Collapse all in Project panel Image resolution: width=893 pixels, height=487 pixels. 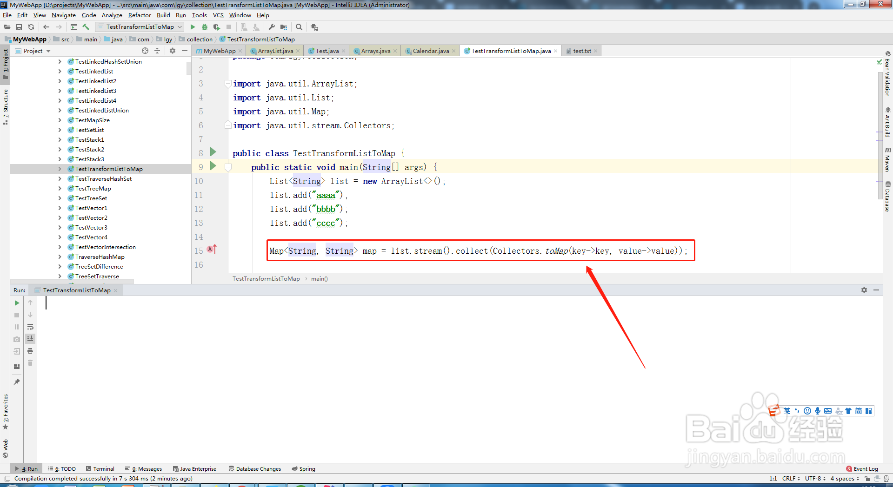[x=157, y=51]
